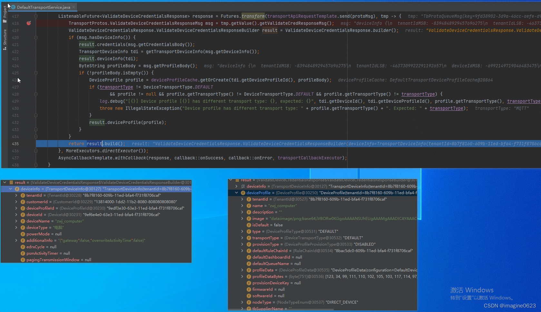Collapse the result root in deviceInfo panel
541x312 pixels.
pos(5,182)
